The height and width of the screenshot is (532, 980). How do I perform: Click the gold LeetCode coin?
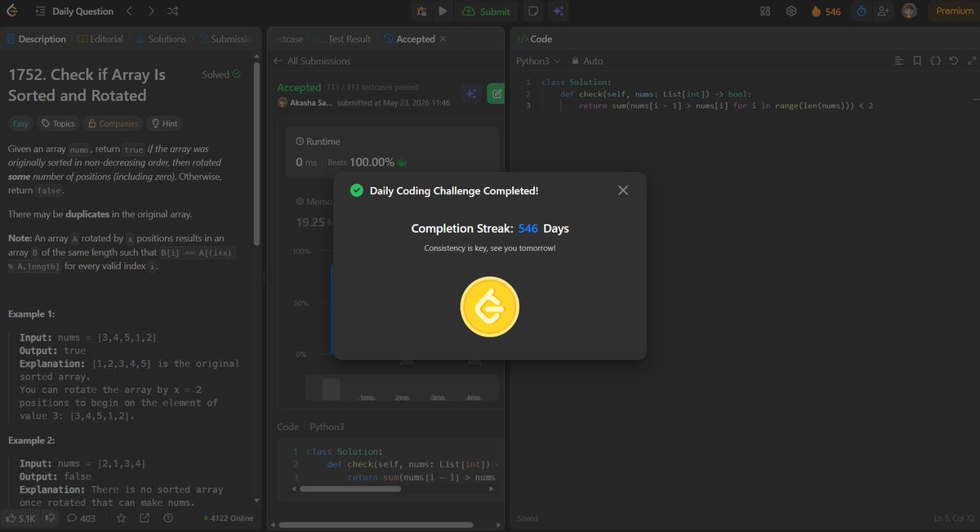click(490, 307)
